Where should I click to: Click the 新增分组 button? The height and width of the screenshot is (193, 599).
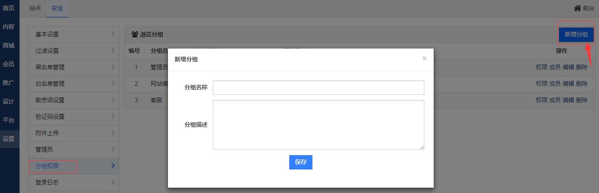click(x=576, y=34)
